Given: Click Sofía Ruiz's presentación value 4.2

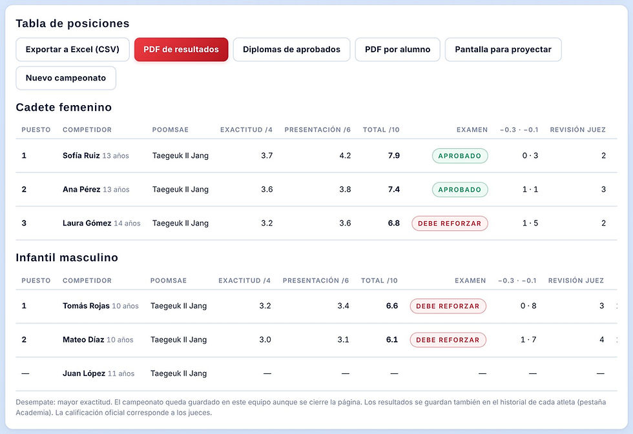Looking at the screenshot, I should tap(345, 155).
